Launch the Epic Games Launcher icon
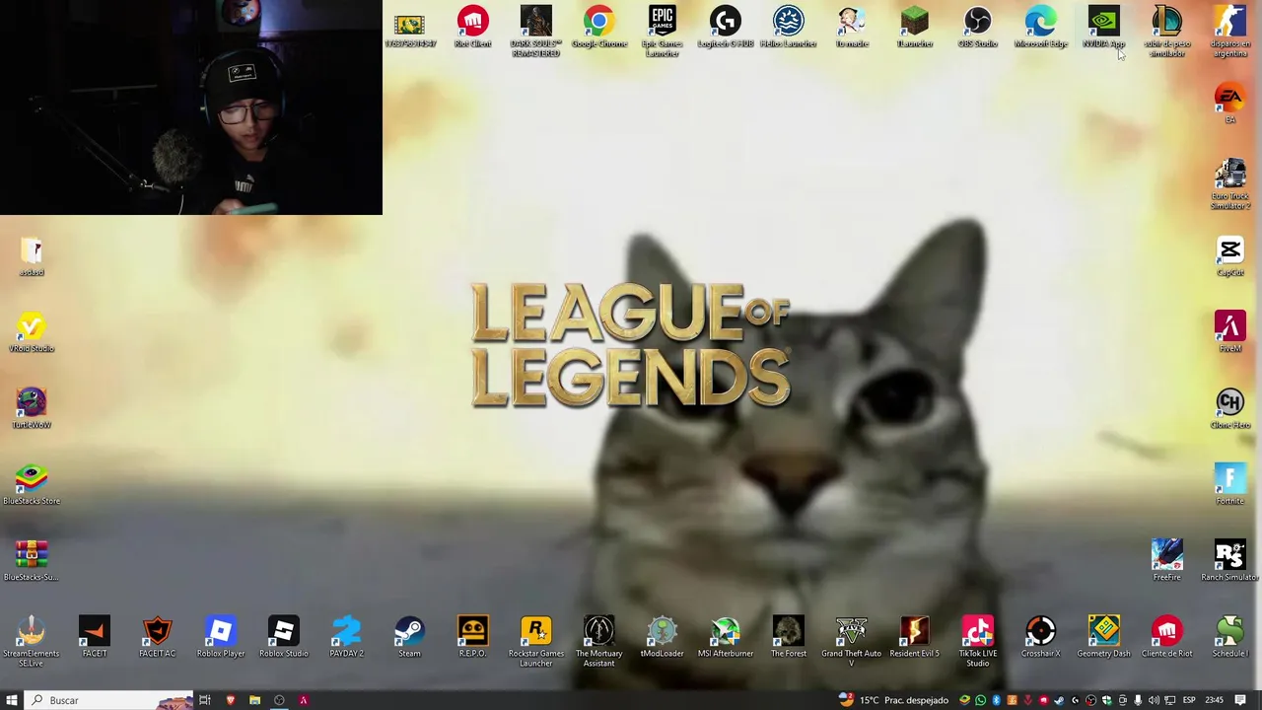1262x710 pixels. pos(662,31)
